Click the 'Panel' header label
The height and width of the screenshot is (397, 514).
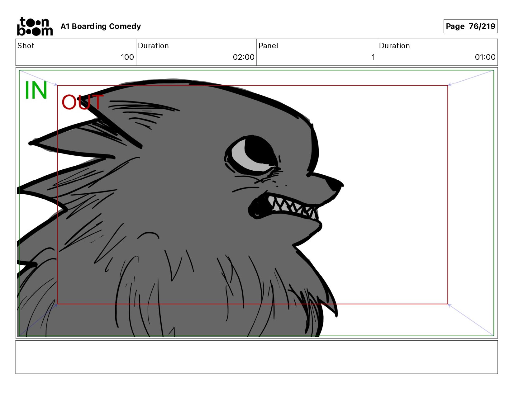[x=268, y=46]
